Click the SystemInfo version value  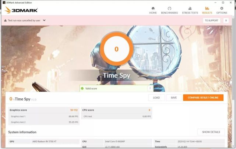click(x=182, y=147)
